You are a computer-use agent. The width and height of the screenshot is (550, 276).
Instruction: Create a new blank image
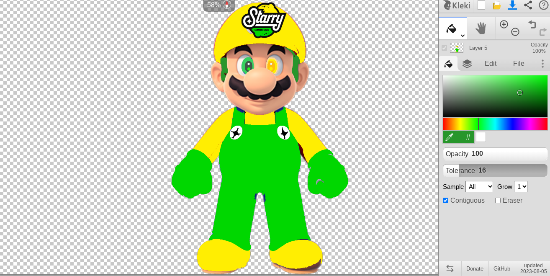(481, 5)
